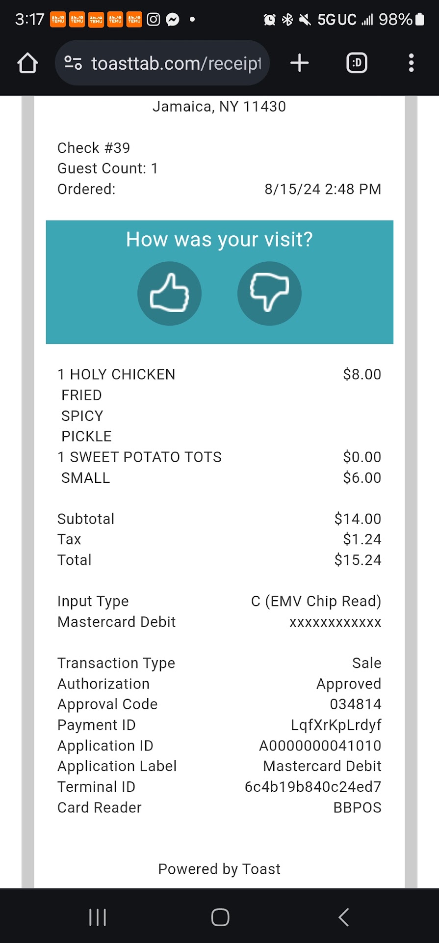The width and height of the screenshot is (439, 943).
Task: Tap the Powered by Toast link
Action: coord(219,869)
